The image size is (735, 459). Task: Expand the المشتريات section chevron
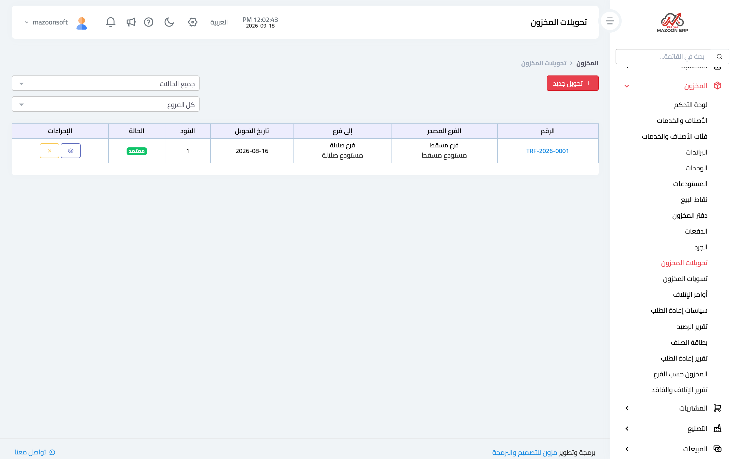(x=627, y=408)
